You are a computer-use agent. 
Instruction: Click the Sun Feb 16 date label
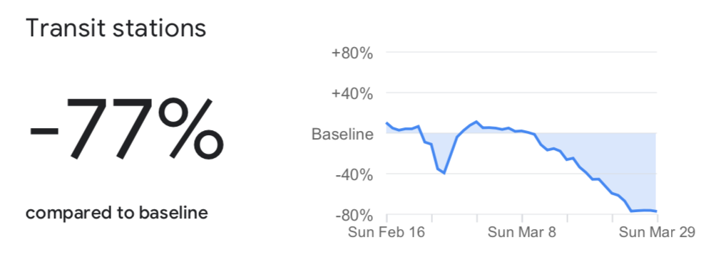pyautogui.click(x=387, y=232)
